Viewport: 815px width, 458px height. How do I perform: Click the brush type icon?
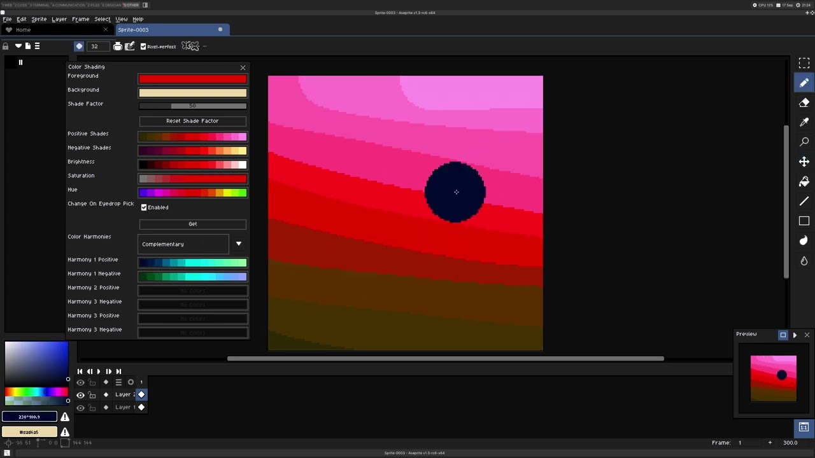(79, 46)
